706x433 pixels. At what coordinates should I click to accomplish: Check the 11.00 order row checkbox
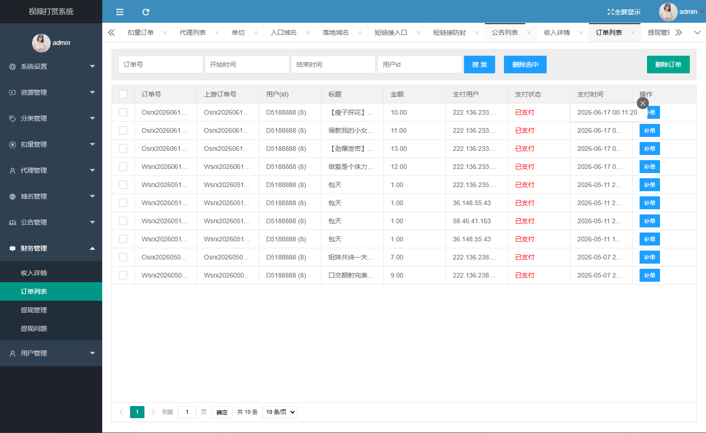pos(123,130)
